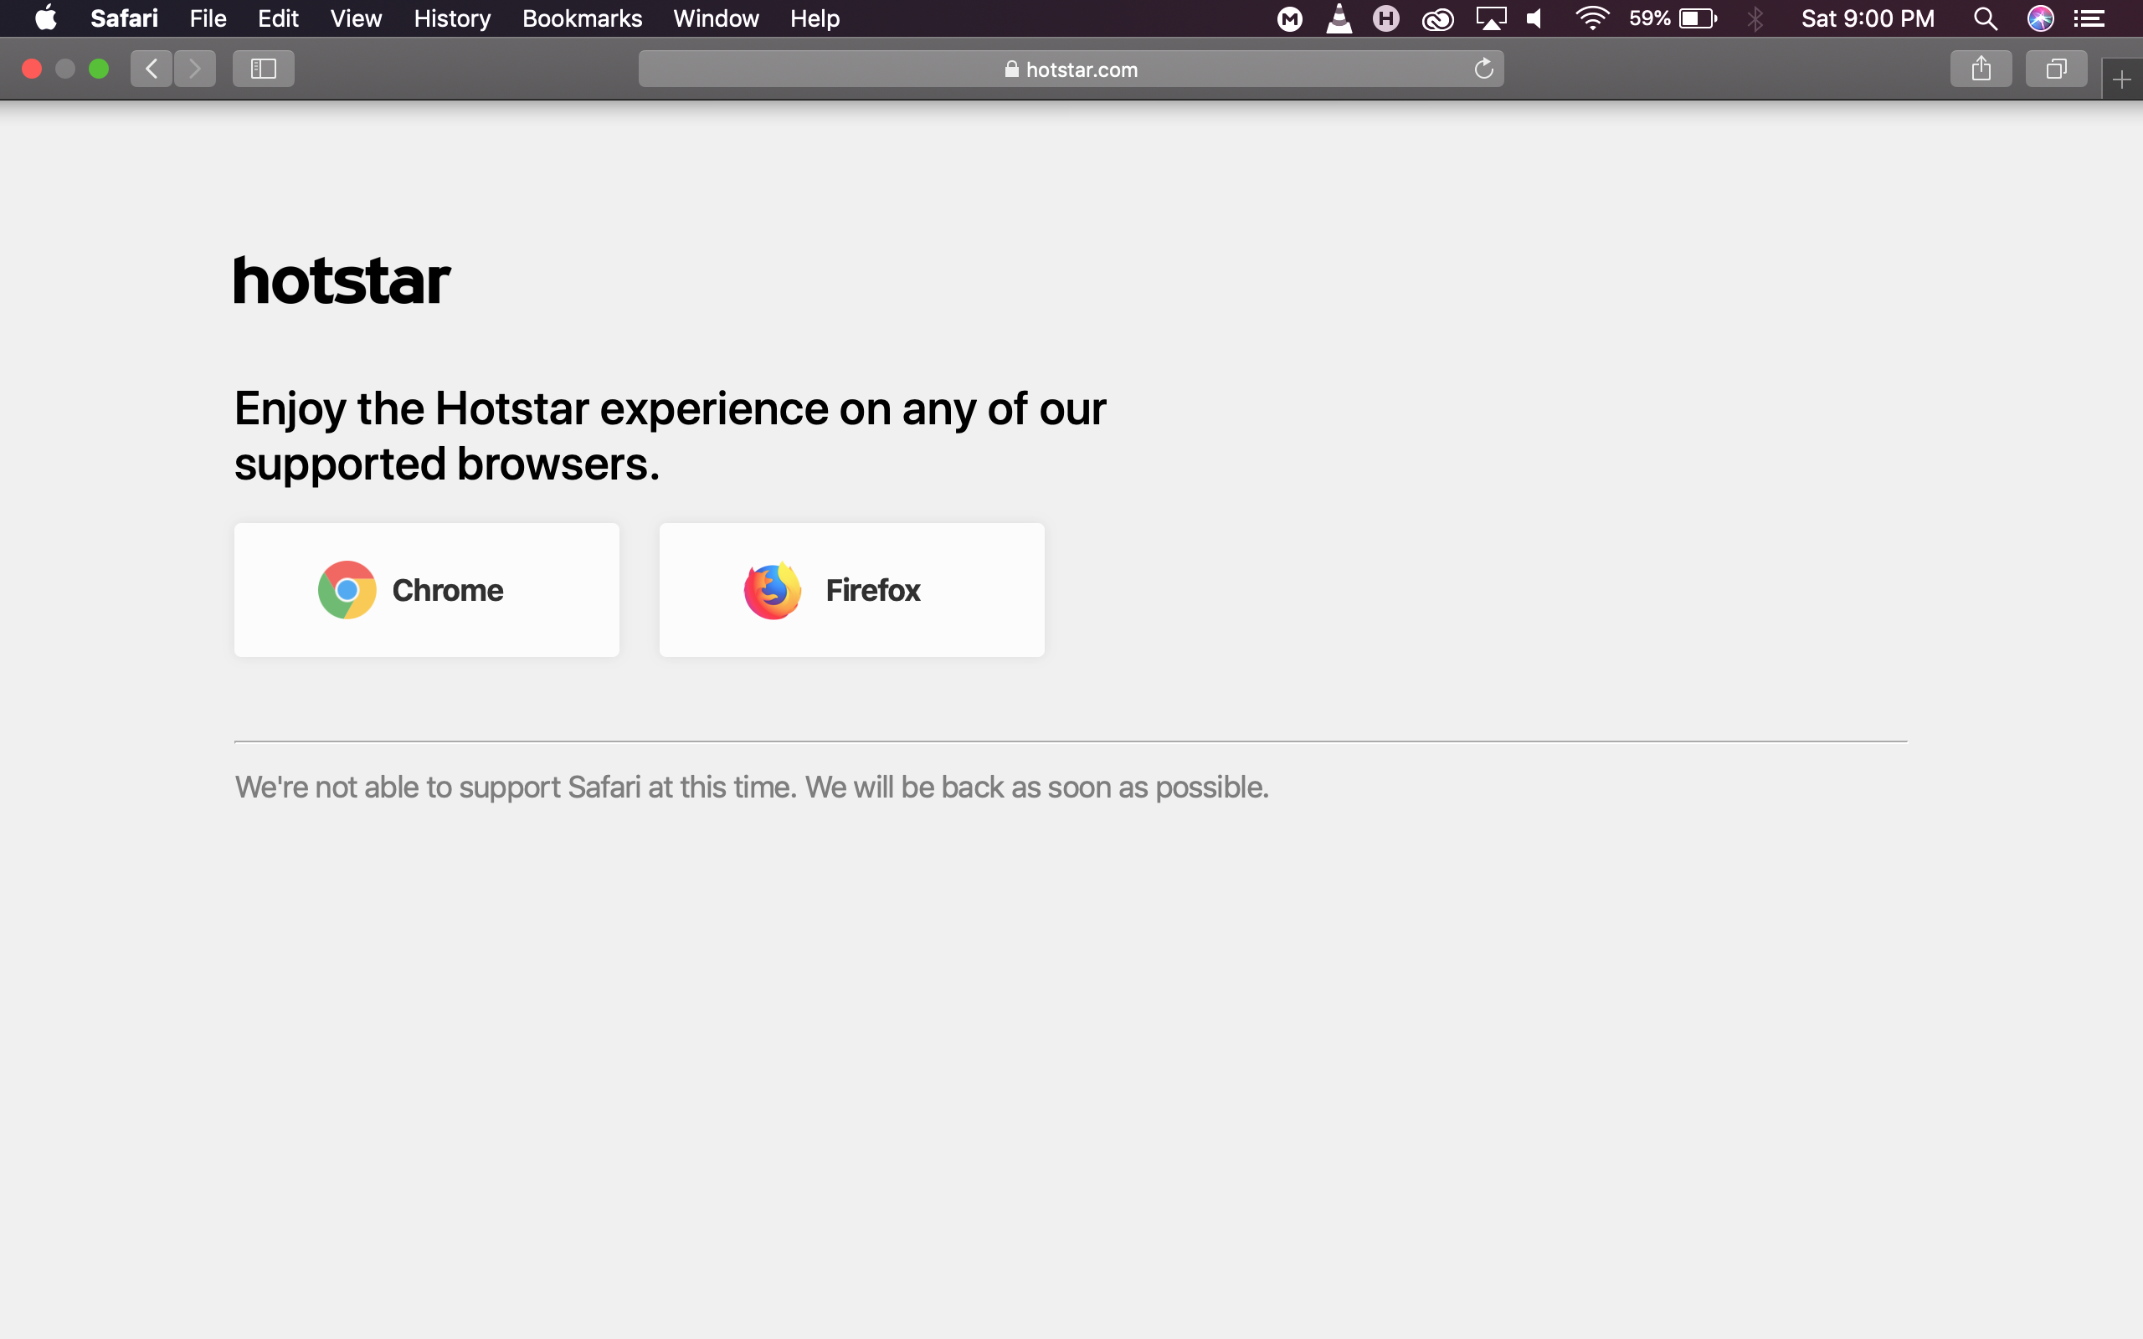This screenshot has height=1339, width=2143.
Task: Show the tab overview
Action: (x=2056, y=68)
